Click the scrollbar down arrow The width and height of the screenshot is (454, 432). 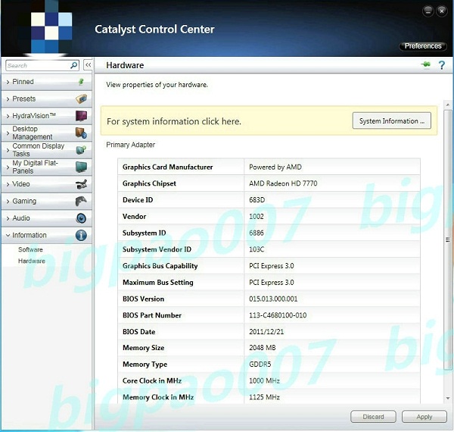click(448, 399)
